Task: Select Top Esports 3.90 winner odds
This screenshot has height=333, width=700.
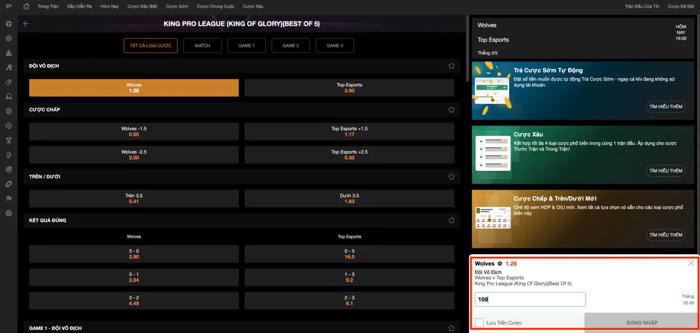Action: tap(349, 87)
